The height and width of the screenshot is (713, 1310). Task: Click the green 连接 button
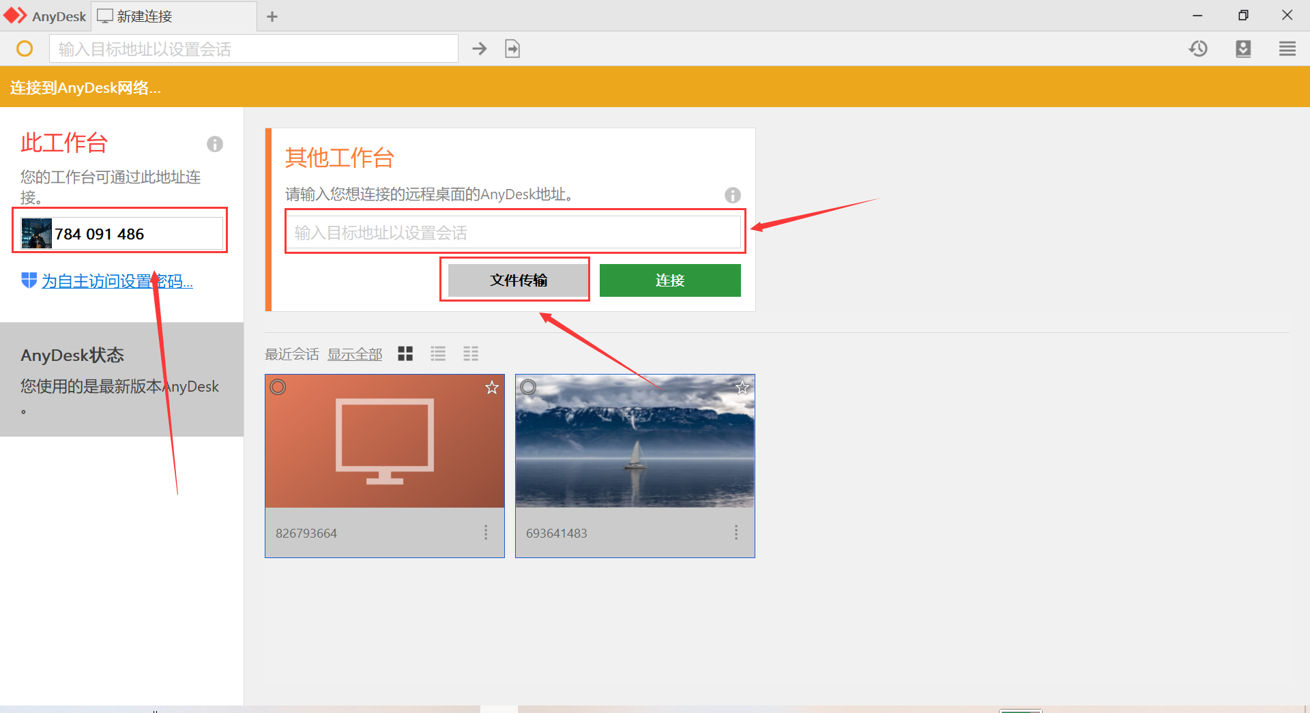670,280
